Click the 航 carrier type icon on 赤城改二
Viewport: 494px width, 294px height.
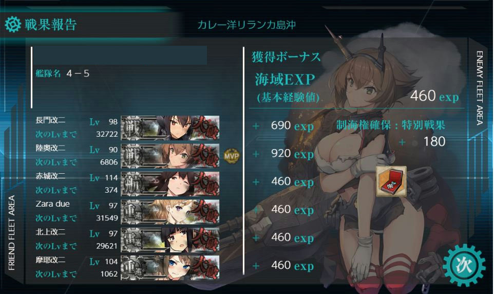[x=131, y=183]
